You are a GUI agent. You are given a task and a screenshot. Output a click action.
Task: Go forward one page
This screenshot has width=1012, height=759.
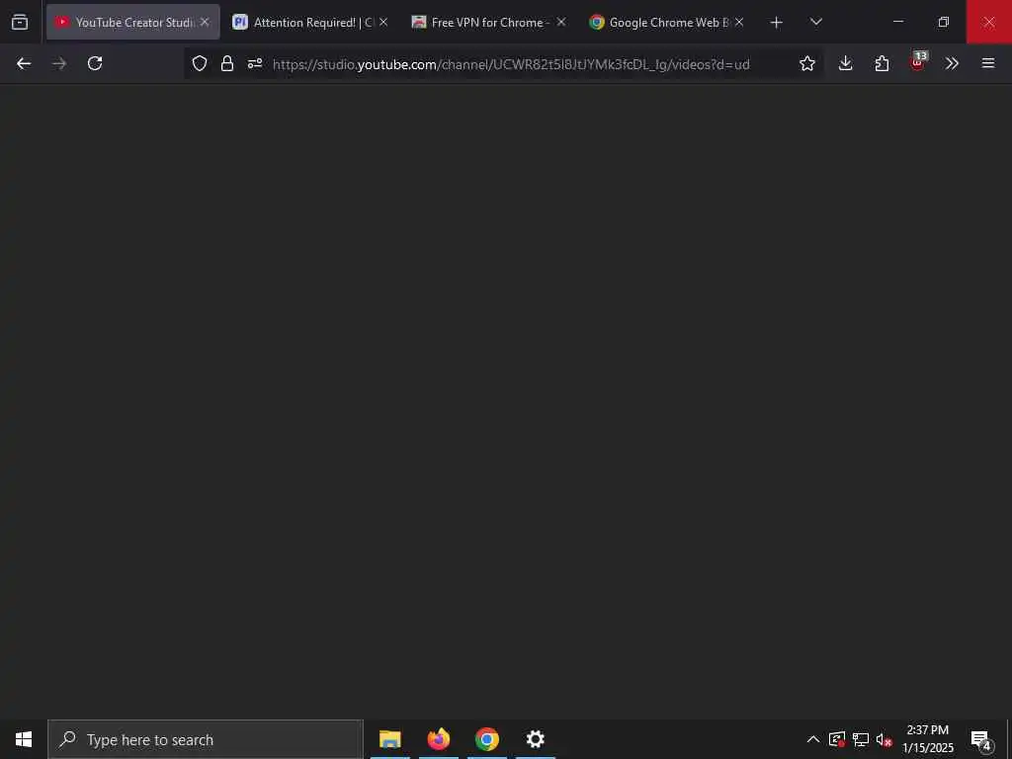pos(59,63)
